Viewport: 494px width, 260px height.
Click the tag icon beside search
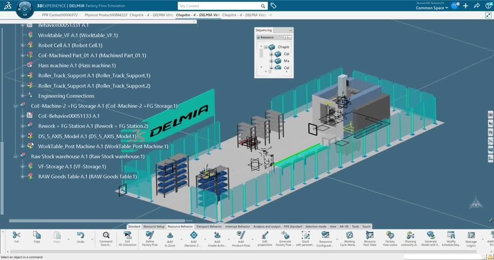273,6
